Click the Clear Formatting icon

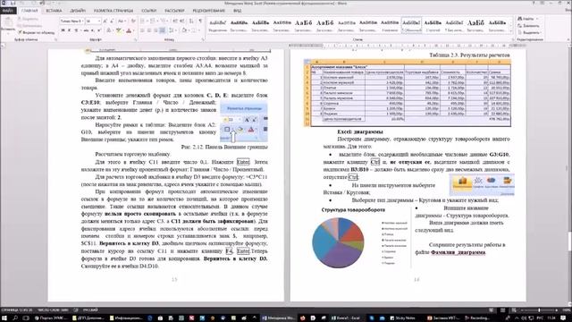pos(133,21)
